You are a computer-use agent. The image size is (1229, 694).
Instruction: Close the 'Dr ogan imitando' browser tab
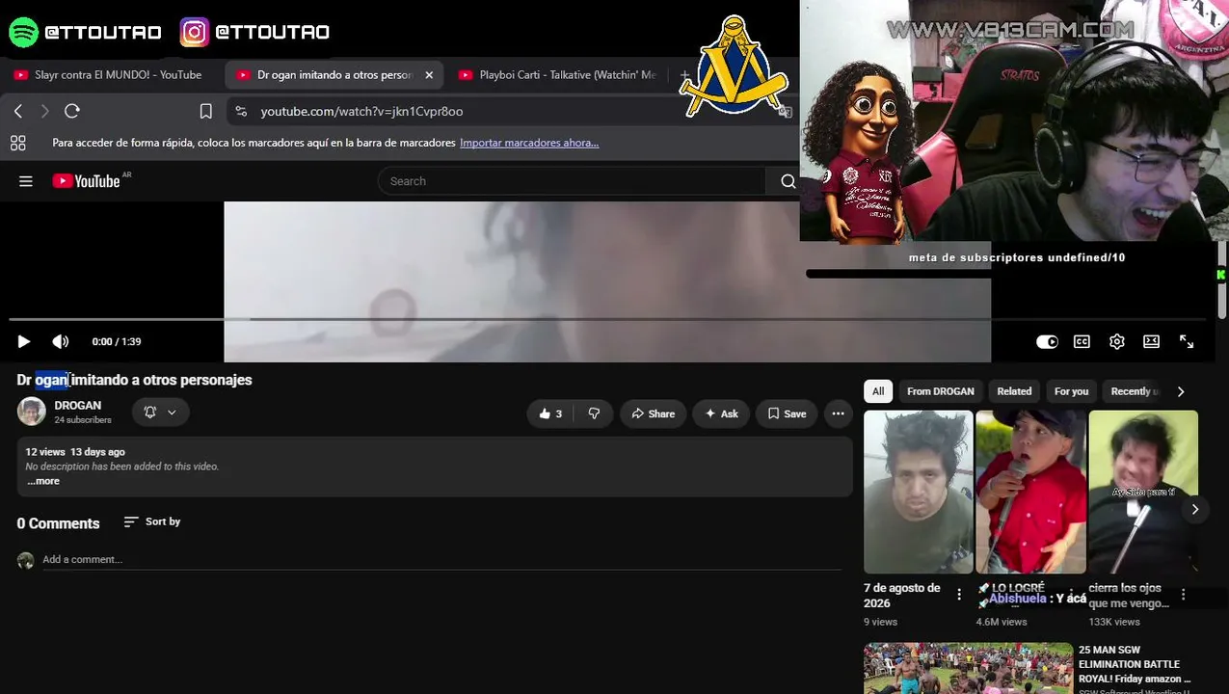(x=429, y=74)
